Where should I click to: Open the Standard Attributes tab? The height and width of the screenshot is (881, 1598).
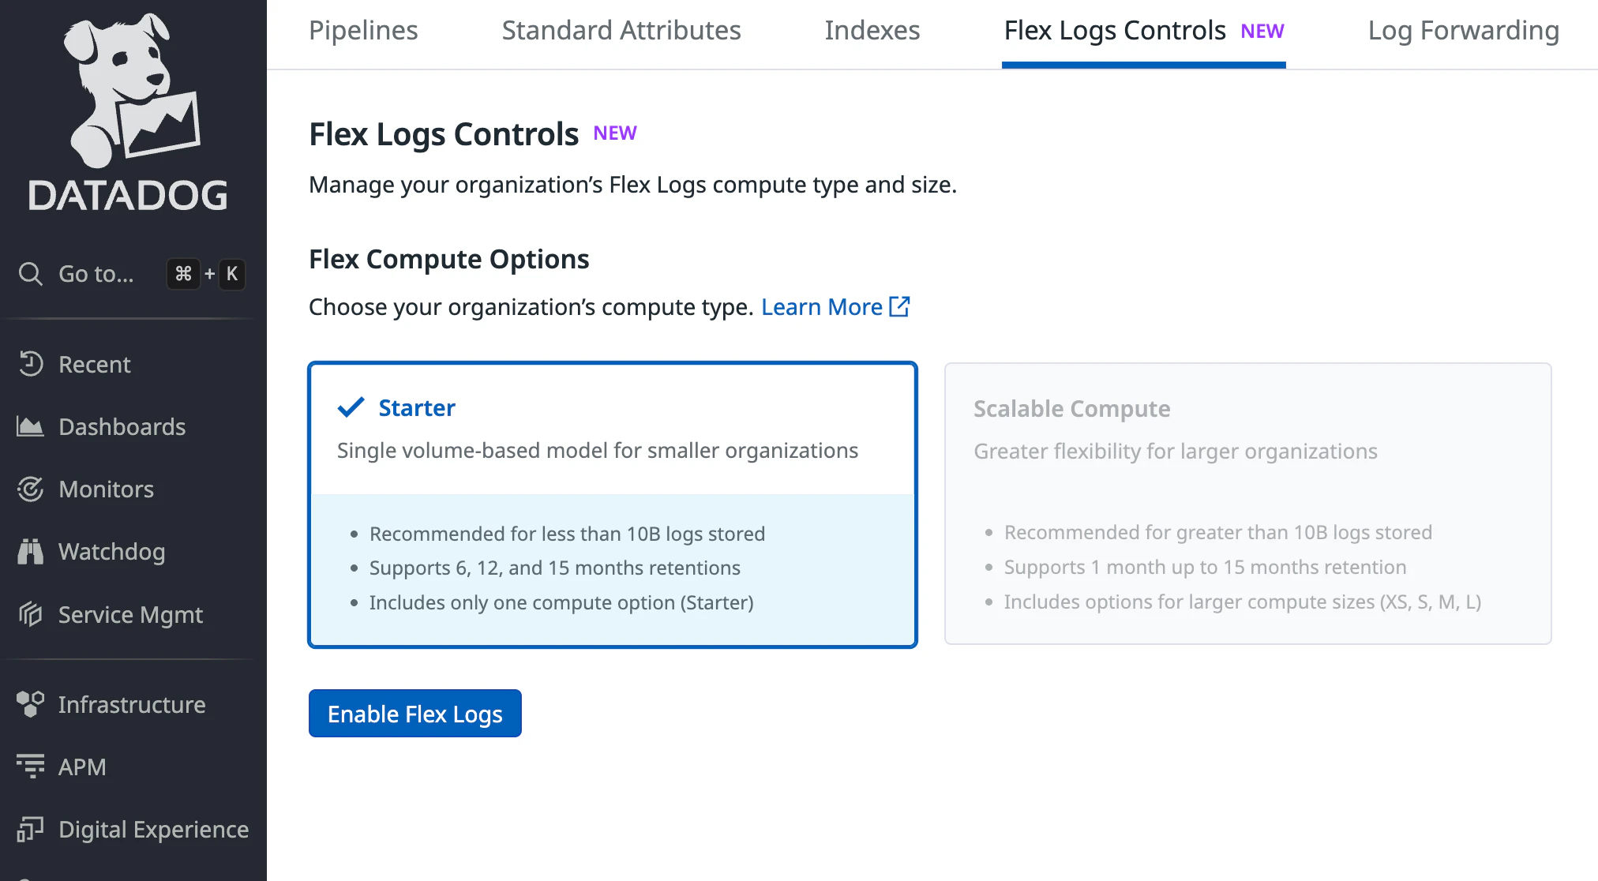[x=621, y=31]
